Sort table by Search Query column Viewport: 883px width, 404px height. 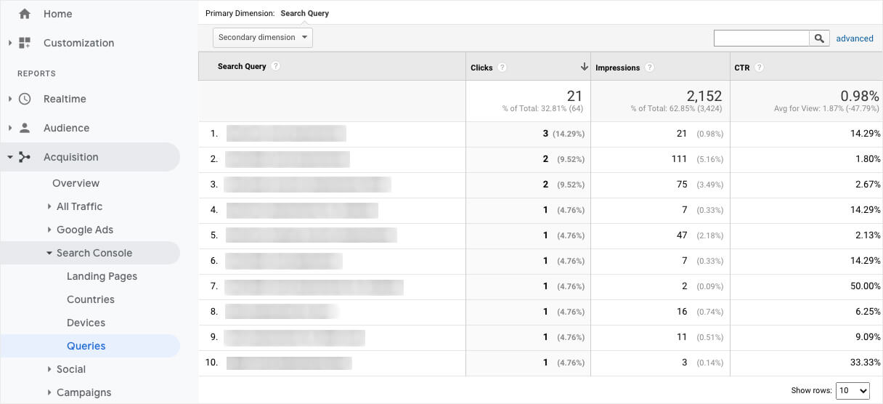[x=242, y=66]
